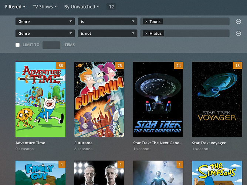Click '9 seasons' under Adventure Time
The image size is (247, 185).
24,149
